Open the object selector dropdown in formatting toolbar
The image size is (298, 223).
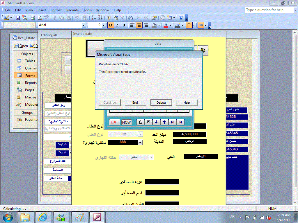click(x=34, y=25)
